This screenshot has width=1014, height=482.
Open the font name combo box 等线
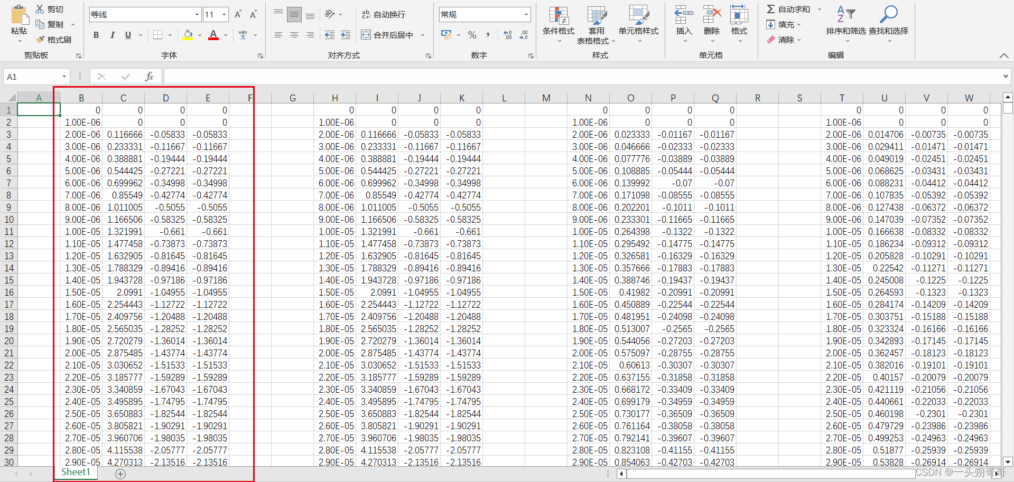coord(145,14)
